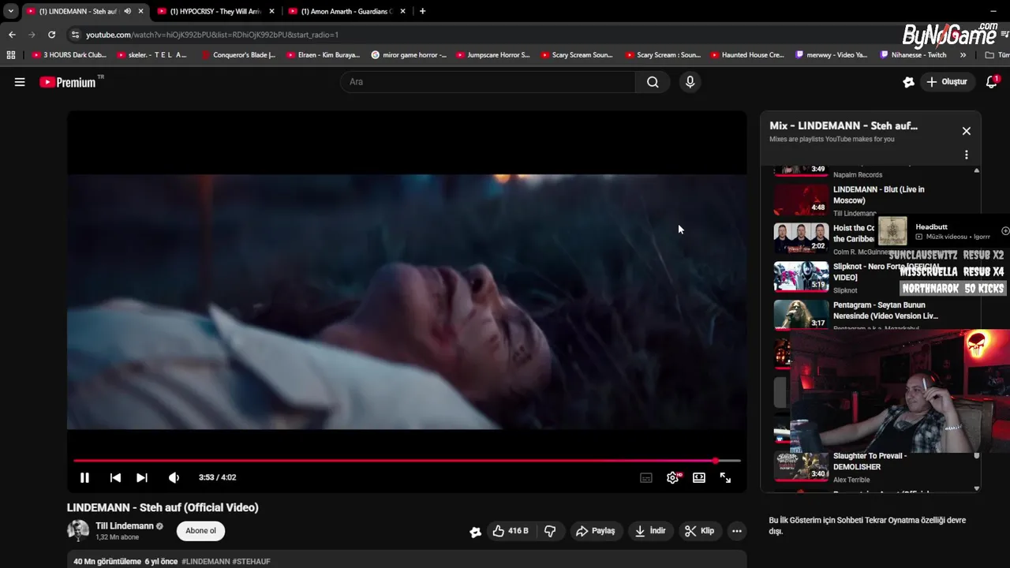
Task: Enter fullscreen mode
Action: 725,477
